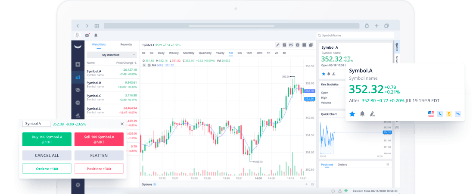Switch to the Recently tab

(x=126, y=44)
